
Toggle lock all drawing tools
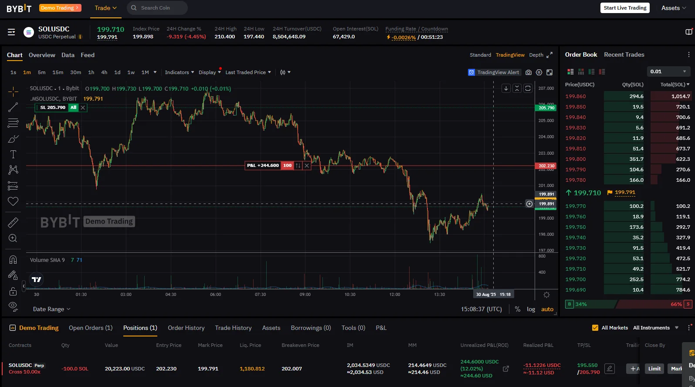pyautogui.click(x=13, y=291)
